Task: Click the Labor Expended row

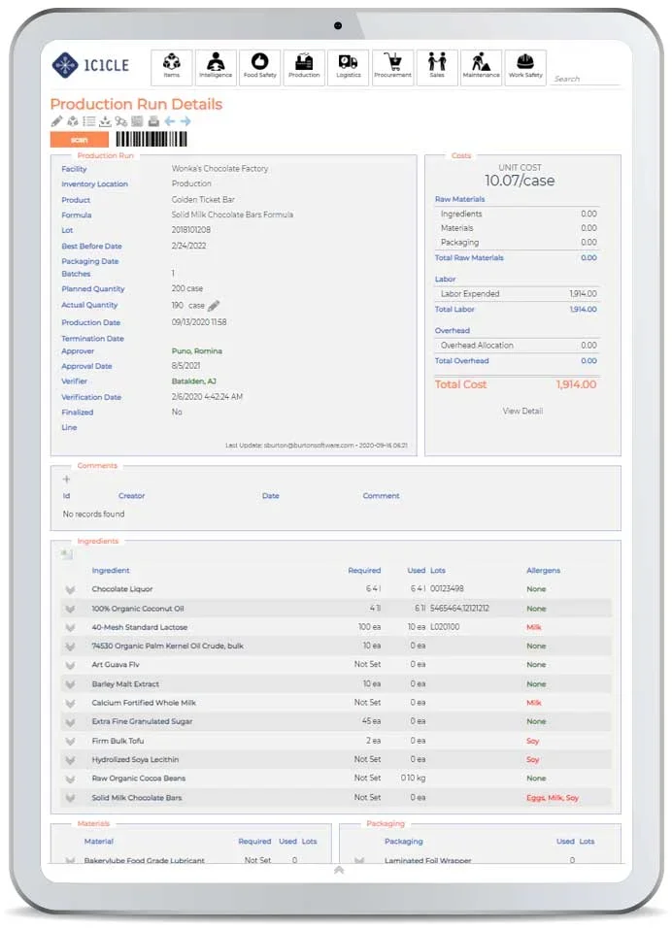Action: point(517,294)
